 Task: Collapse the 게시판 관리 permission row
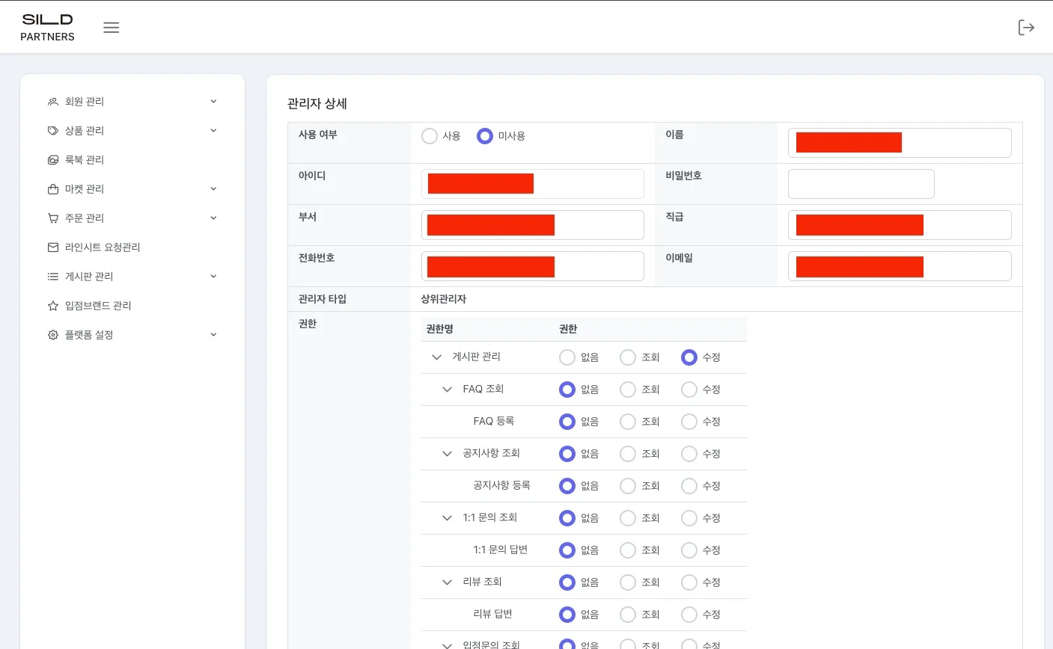[436, 357]
